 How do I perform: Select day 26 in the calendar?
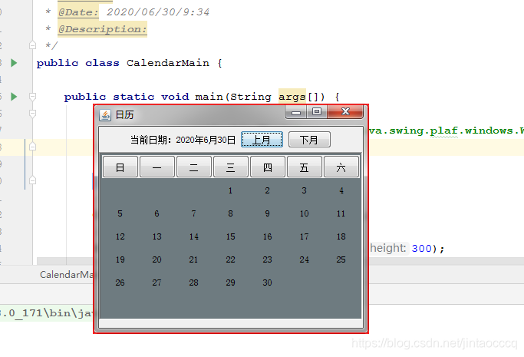120,283
